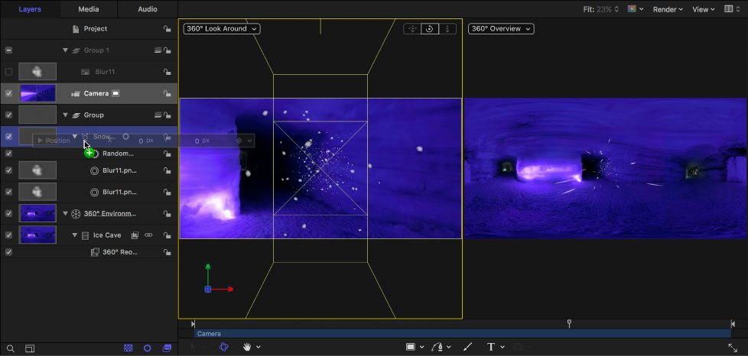Viewport: 748px width, 356px height.
Task: Click the player mode expand arrows icon
Action: tap(732, 348)
